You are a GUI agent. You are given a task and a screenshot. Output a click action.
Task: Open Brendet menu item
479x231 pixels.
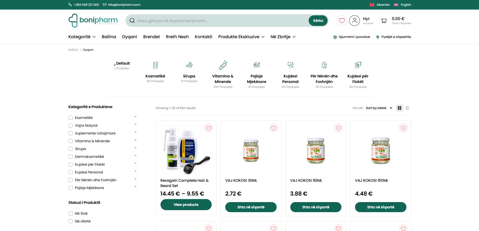(151, 37)
